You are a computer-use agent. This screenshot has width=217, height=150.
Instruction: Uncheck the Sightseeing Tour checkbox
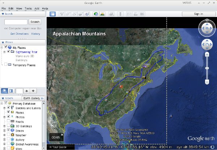point(8,51)
